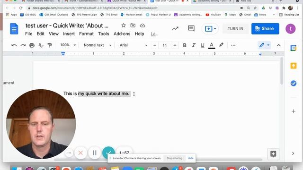Open the Normal text styles dropdown
The width and height of the screenshot is (303, 170).
(x=98, y=45)
